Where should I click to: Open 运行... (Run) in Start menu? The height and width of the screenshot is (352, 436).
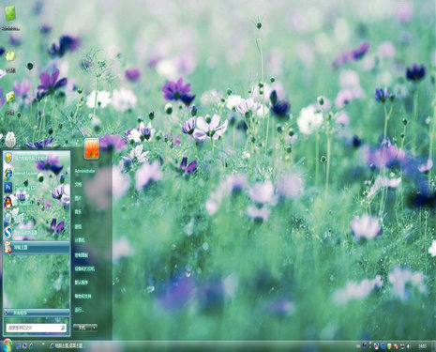[x=80, y=310]
